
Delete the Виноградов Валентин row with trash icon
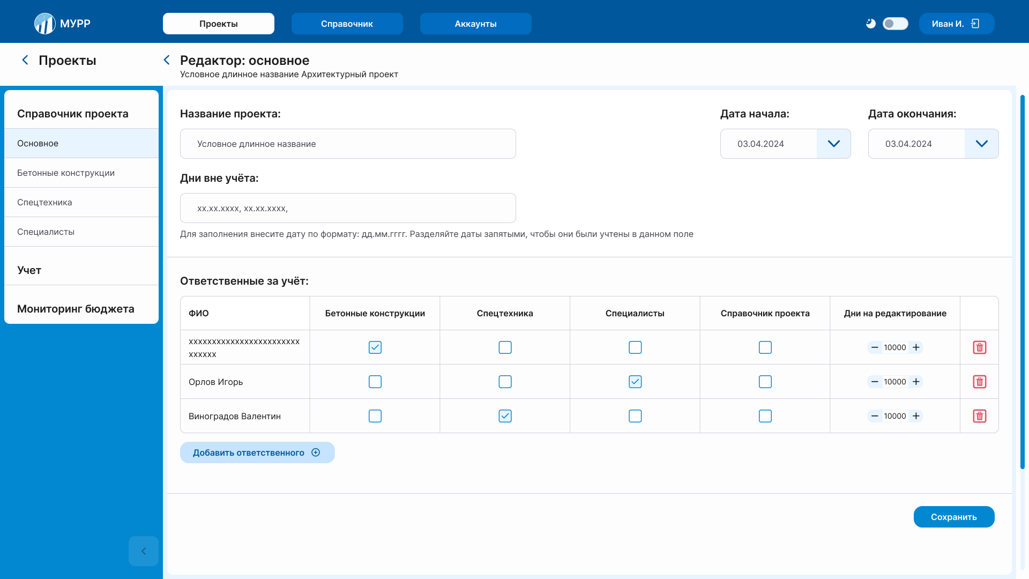click(x=979, y=416)
